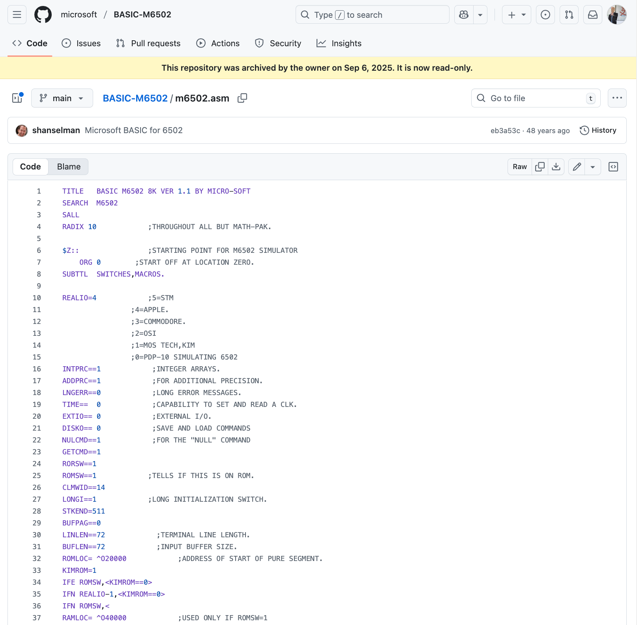This screenshot has height=625, width=637.
Task: Open the Raw file view
Action: pos(520,167)
